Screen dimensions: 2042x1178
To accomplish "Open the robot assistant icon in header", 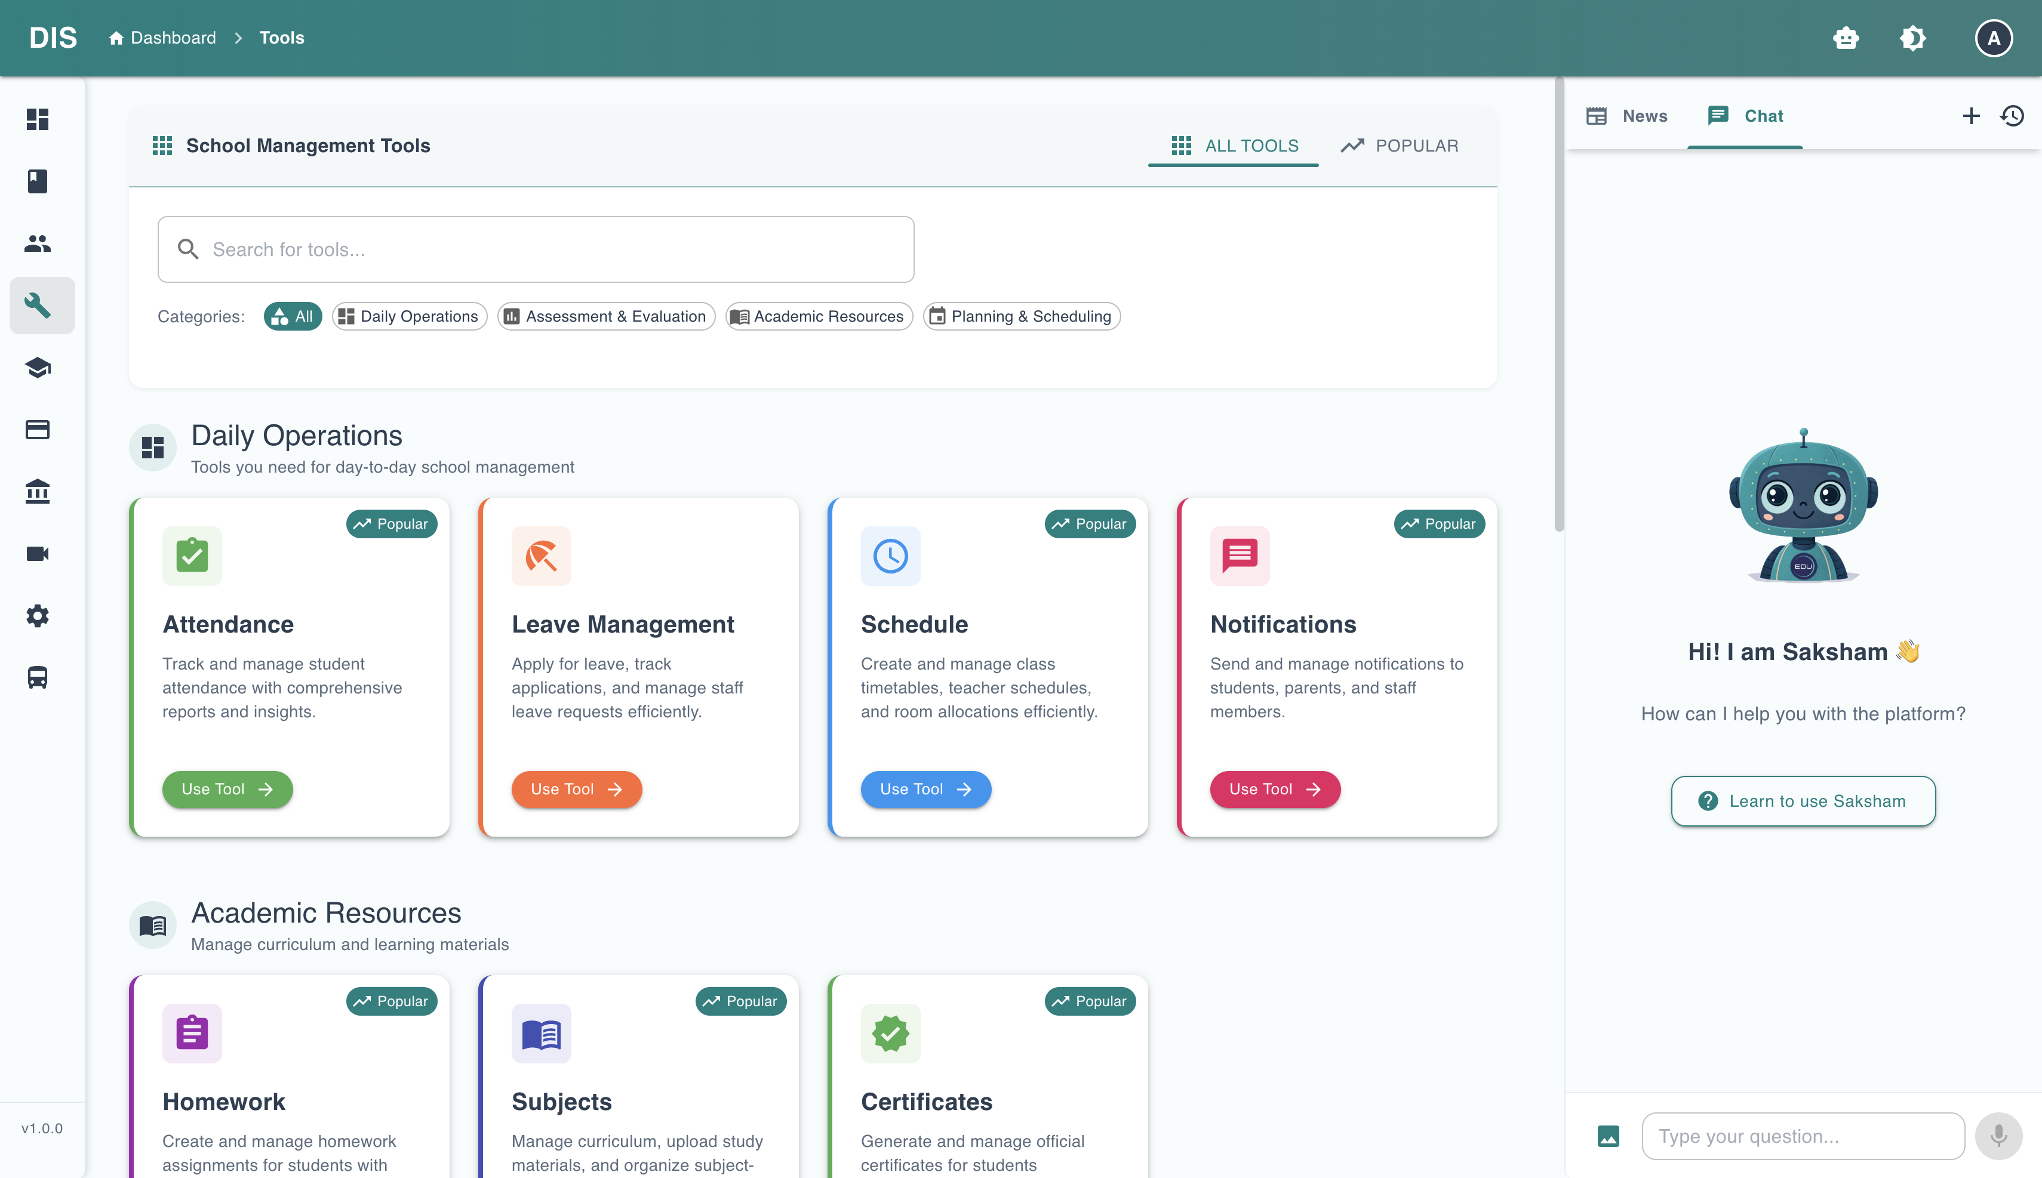I will tap(1846, 38).
